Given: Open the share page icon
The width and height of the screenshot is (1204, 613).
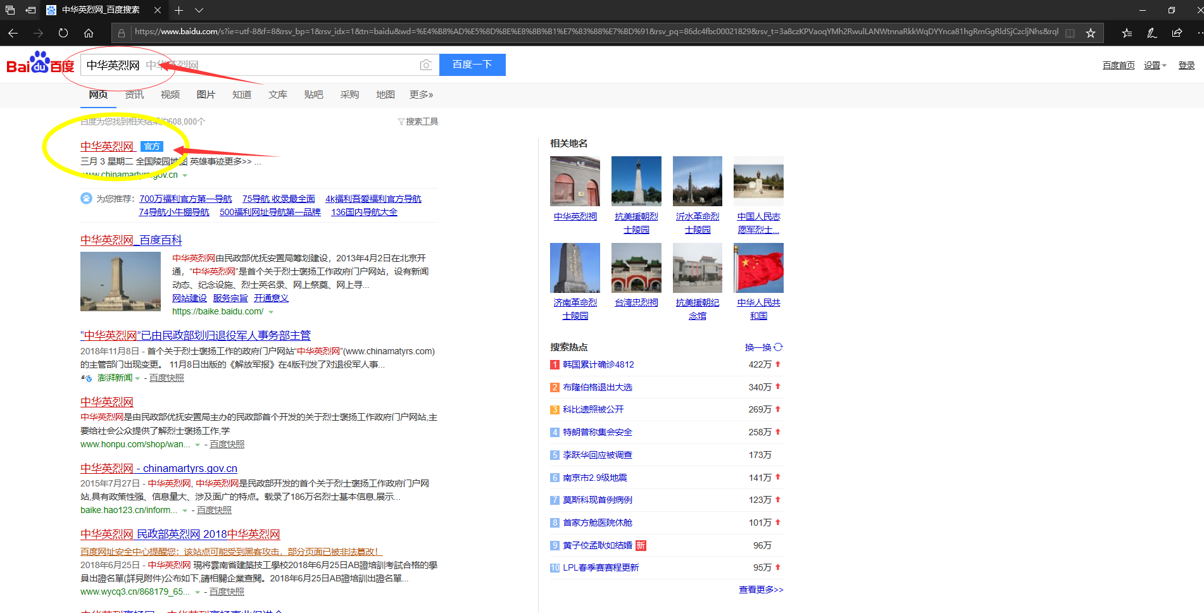Looking at the screenshot, I should (x=1177, y=33).
